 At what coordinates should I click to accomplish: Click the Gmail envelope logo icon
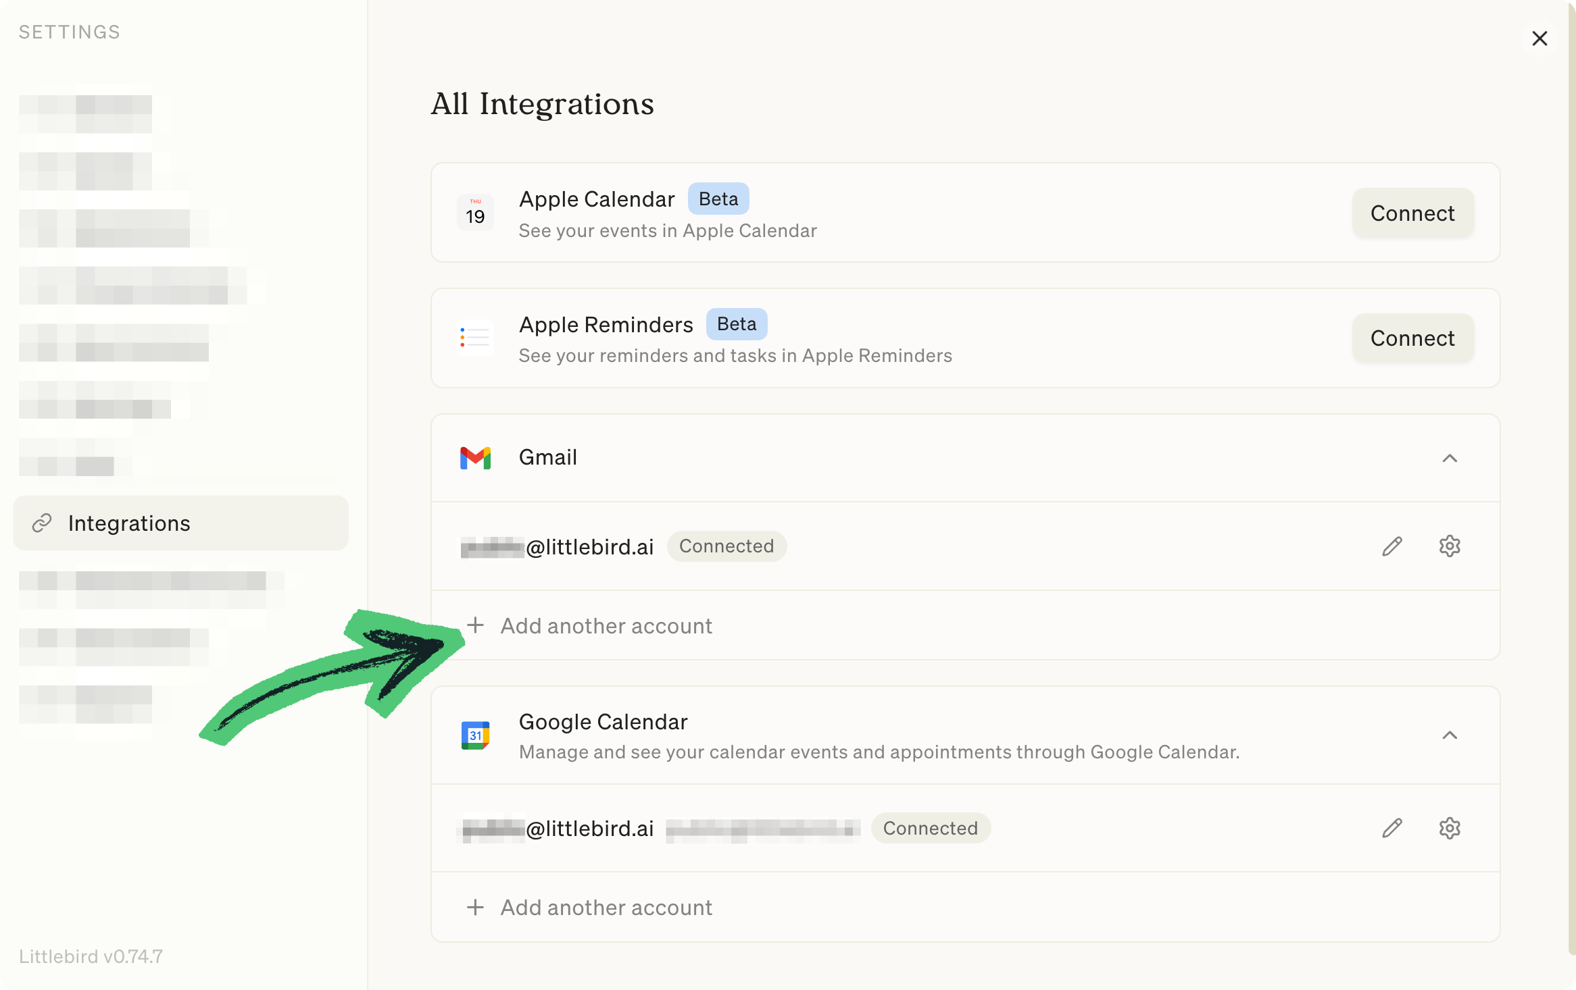[x=475, y=458]
